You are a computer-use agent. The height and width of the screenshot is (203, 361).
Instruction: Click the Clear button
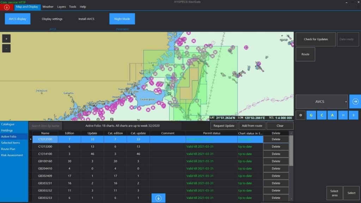[280, 126]
